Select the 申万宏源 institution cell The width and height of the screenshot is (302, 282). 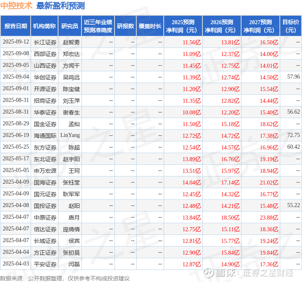[x=45, y=171]
